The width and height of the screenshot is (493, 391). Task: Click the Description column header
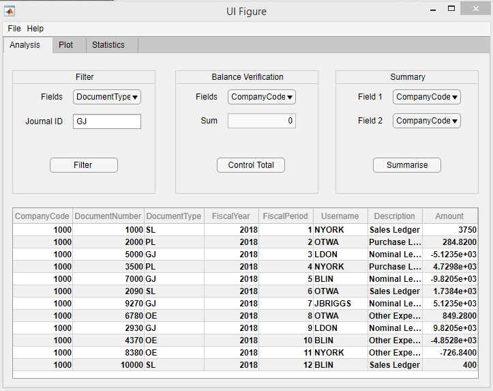tap(395, 216)
